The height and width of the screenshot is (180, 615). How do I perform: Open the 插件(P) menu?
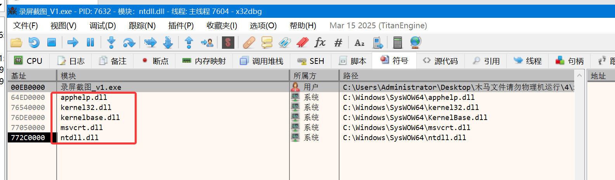(181, 26)
